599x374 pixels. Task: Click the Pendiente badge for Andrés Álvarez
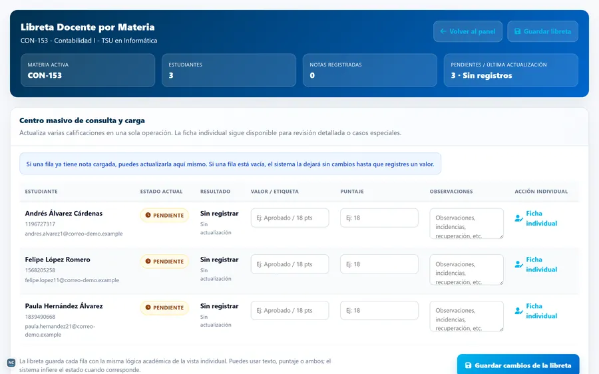tap(164, 216)
